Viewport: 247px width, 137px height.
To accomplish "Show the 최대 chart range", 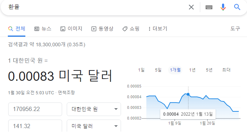I will tap(226, 70).
